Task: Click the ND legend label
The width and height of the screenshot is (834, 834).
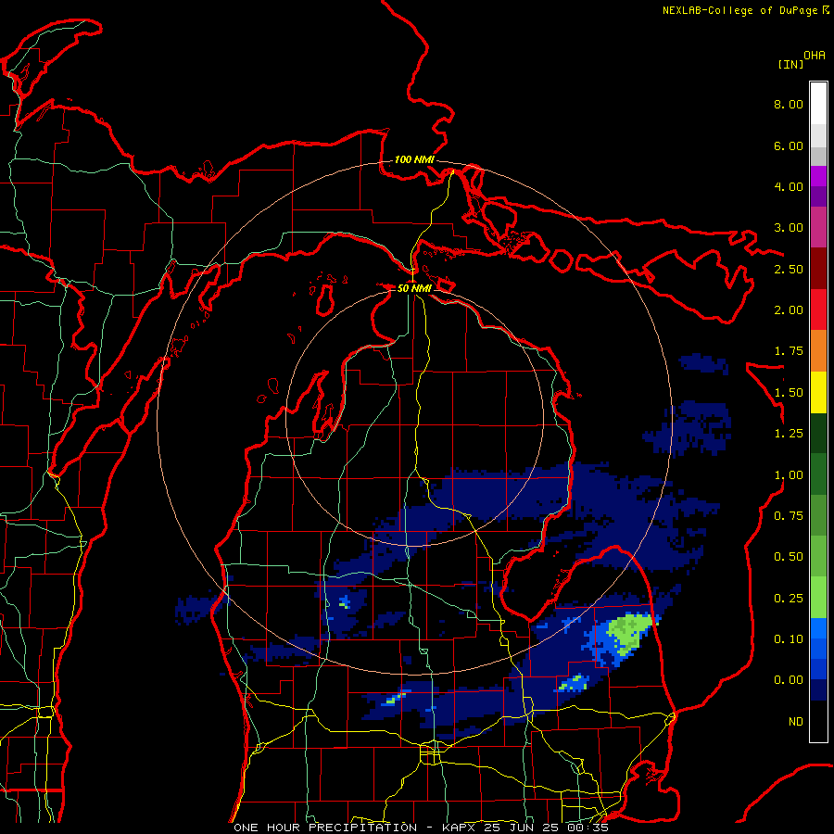Action: (796, 722)
